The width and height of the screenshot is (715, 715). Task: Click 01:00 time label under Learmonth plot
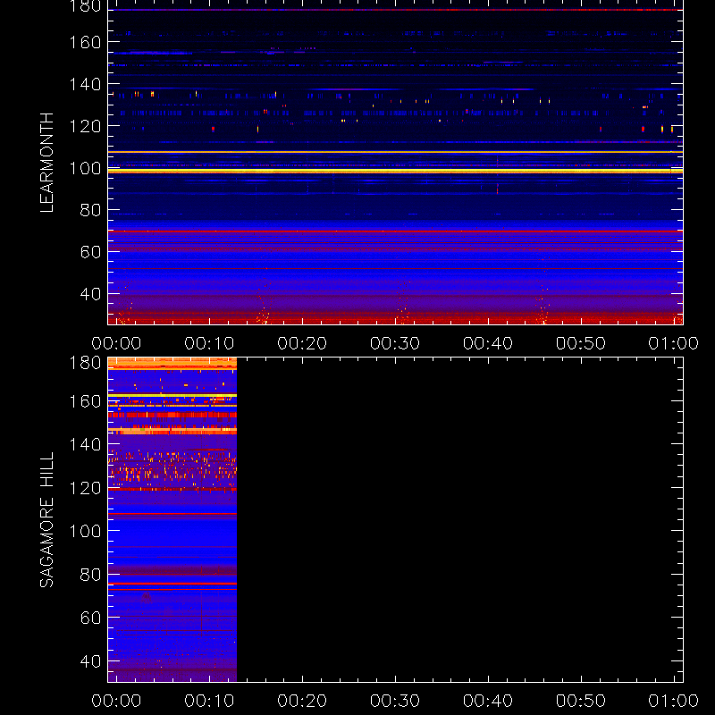click(674, 343)
